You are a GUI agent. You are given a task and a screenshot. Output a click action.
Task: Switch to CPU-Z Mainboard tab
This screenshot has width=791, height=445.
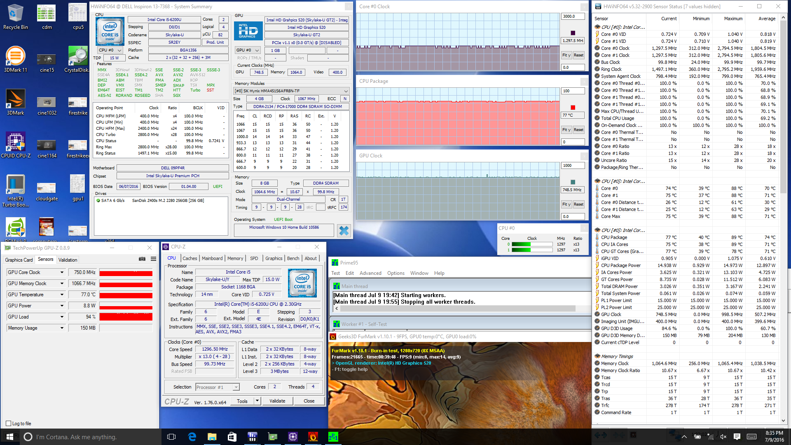pyautogui.click(x=212, y=258)
